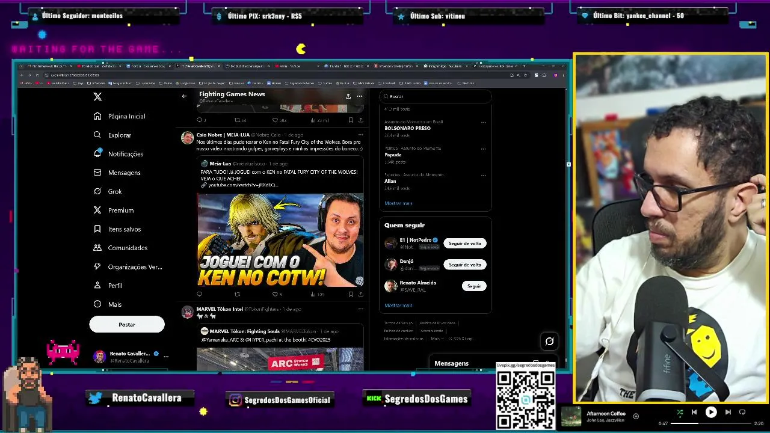The height and width of the screenshot is (433, 770).
Task: Like the Caio Nobre post
Action: pos(275,294)
